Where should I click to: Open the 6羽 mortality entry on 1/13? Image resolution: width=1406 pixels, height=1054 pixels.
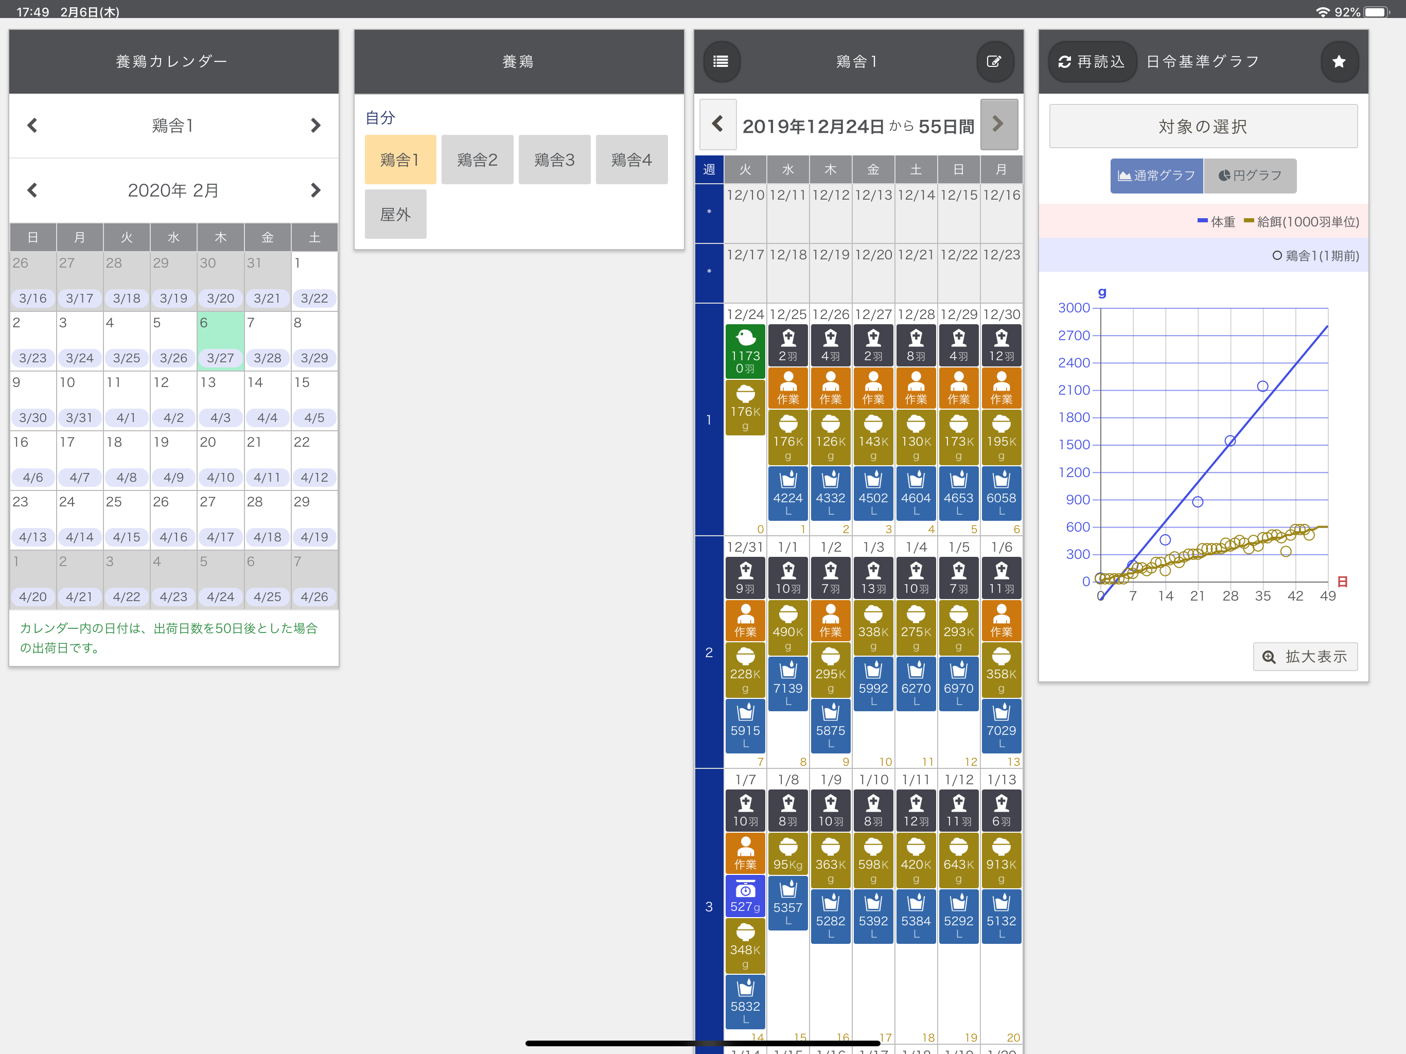click(x=1001, y=811)
